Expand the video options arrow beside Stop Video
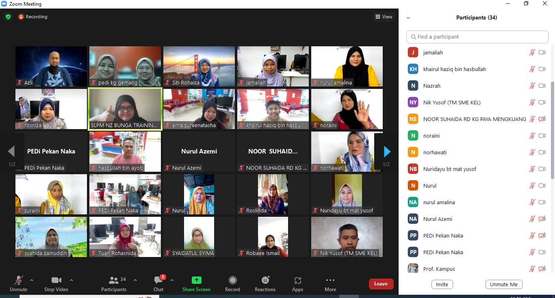This screenshot has width=555, height=298. click(x=72, y=280)
